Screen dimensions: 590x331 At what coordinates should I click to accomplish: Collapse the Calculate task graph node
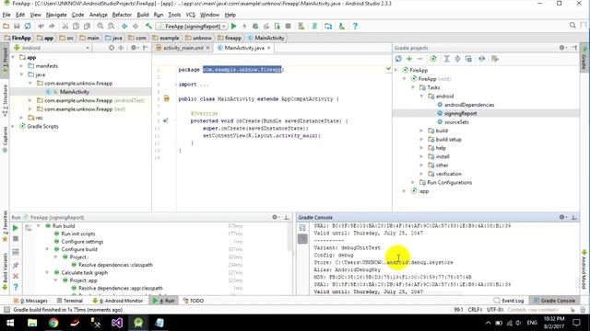pyautogui.click(x=47, y=272)
